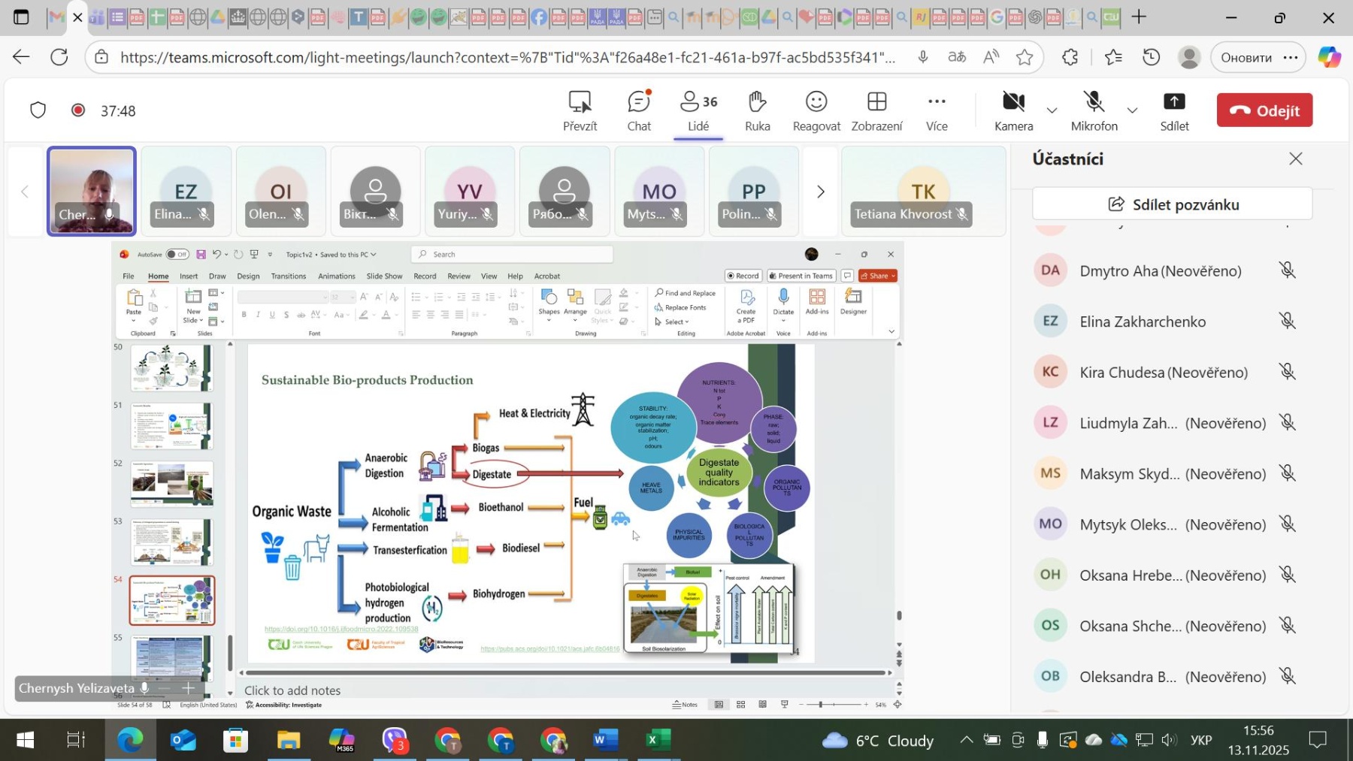The width and height of the screenshot is (1353, 761).
Task: Expand camera options dropdown arrow
Action: coord(1052,111)
